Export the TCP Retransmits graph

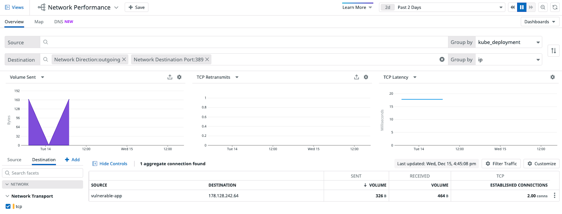(x=356, y=77)
